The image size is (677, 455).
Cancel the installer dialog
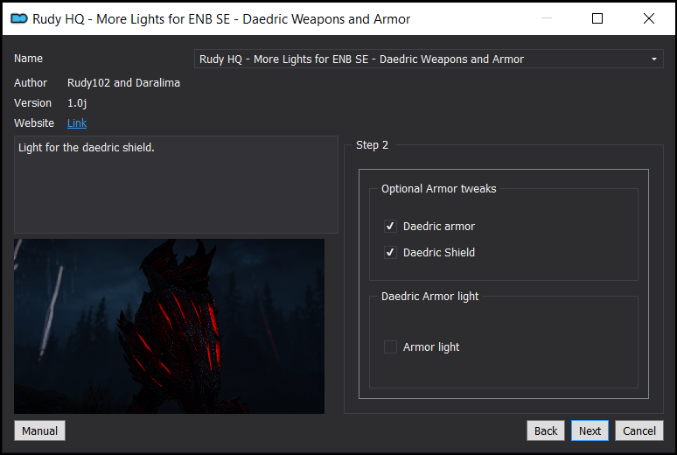point(639,430)
